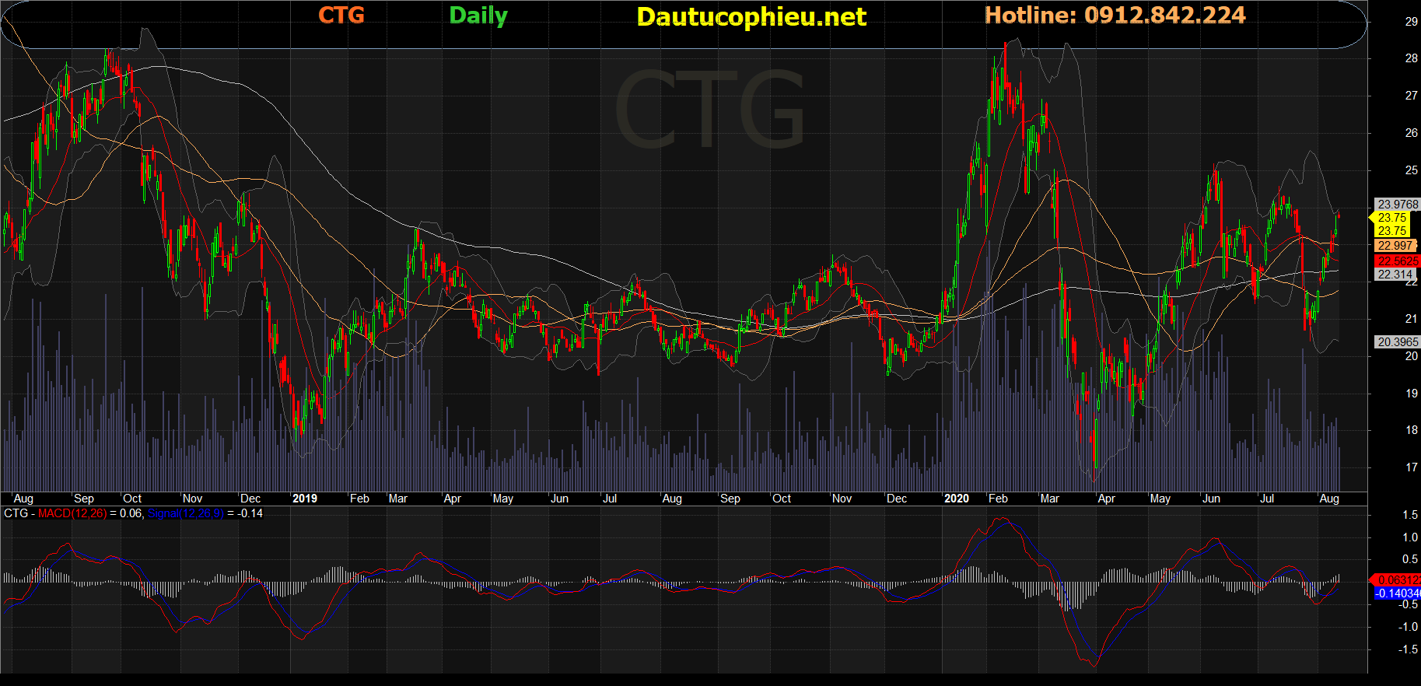The image size is (1421, 686).
Task: Select the orange 22.997 price label
Action: (1395, 246)
